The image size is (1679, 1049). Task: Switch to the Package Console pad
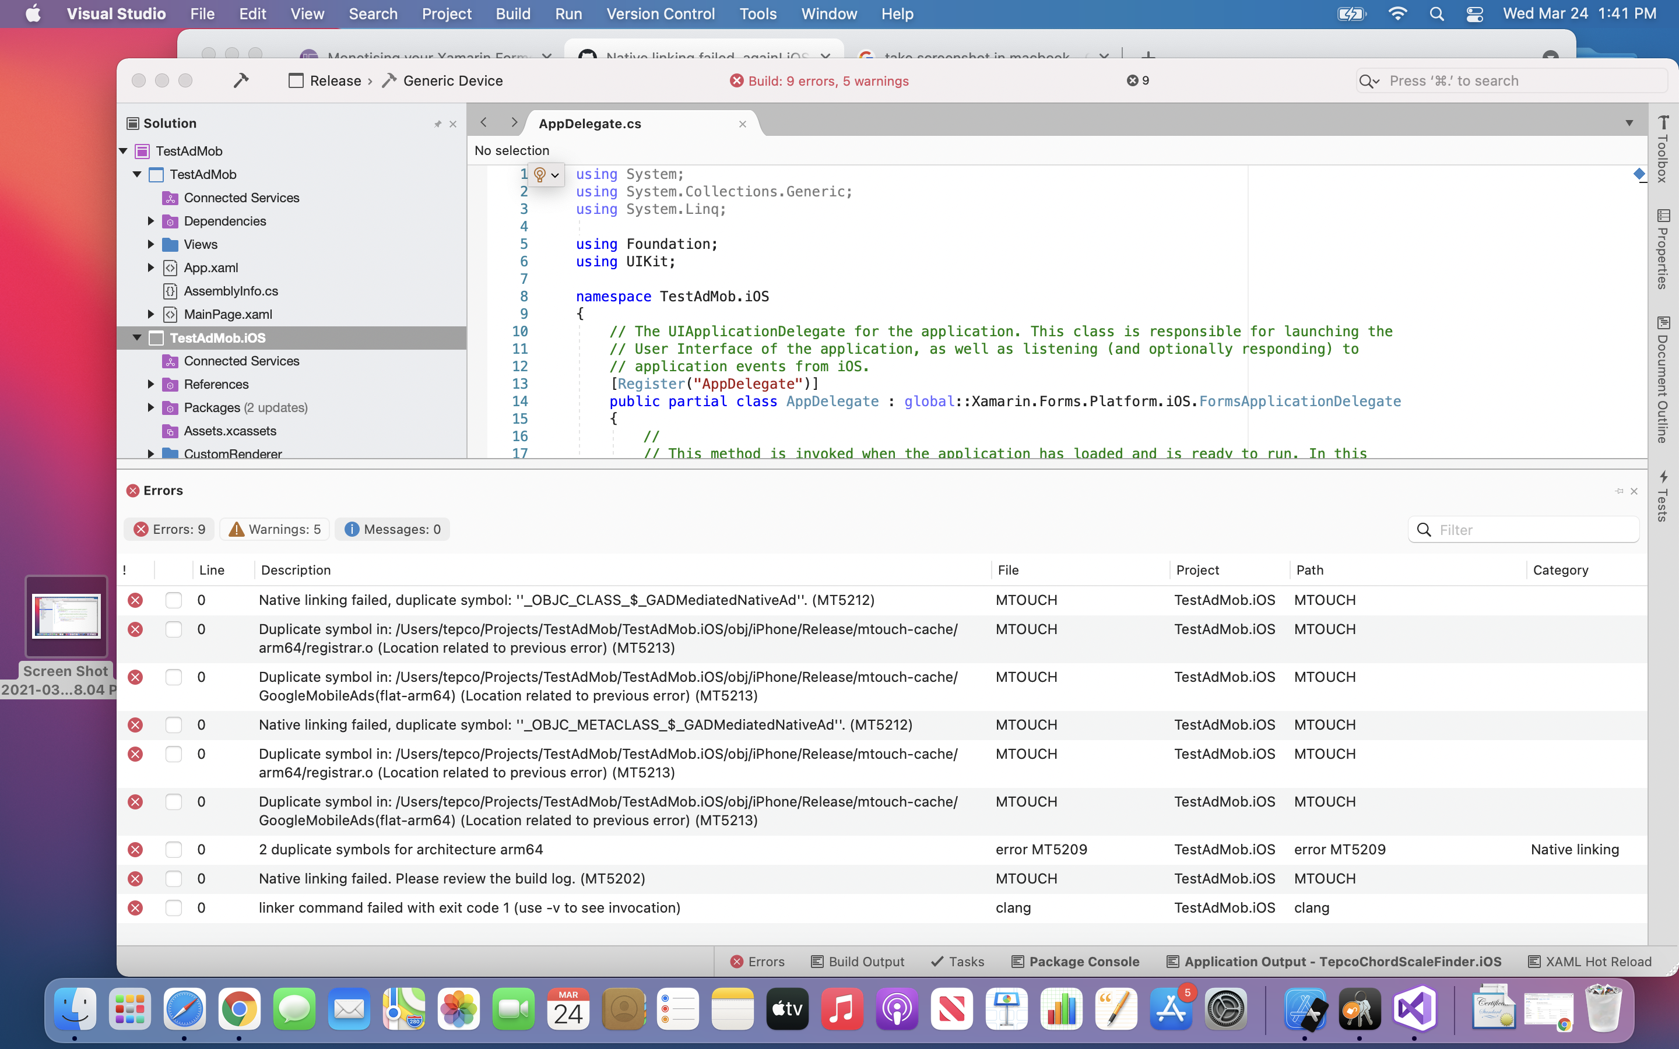(x=1076, y=962)
